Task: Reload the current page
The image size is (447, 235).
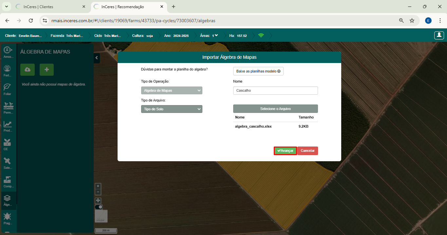Action: pyautogui.click(x=31, y=21)
